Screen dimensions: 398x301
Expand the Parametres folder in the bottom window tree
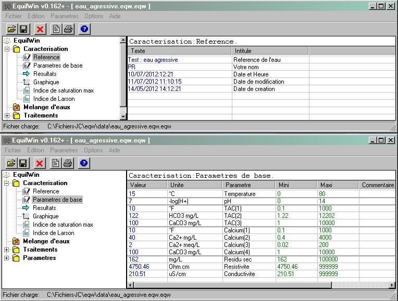7,258
